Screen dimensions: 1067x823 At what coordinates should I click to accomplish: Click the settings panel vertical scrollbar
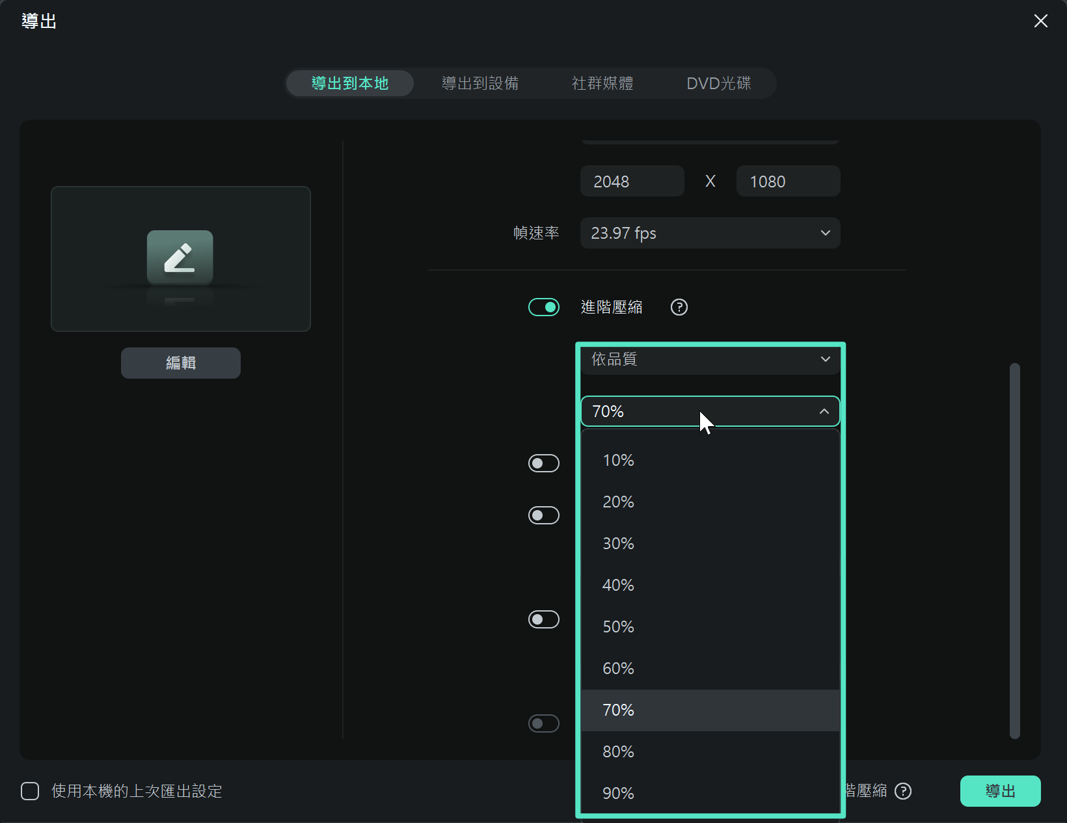click(x=1015, y=550)
